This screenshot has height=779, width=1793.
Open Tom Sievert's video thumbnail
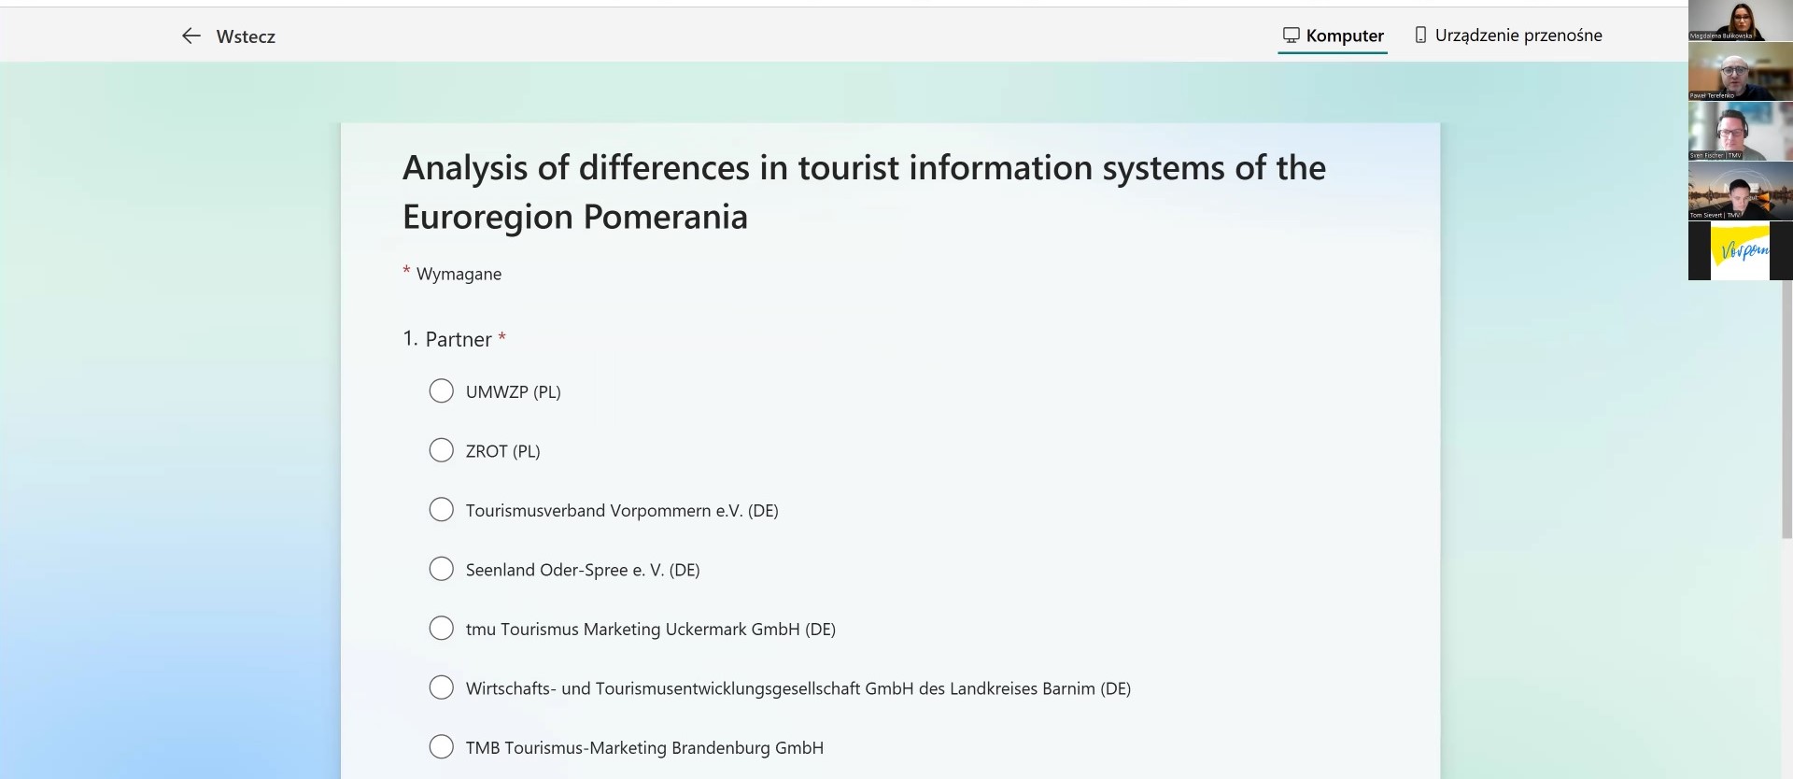pyautogui.click(x=1740, y=191)
